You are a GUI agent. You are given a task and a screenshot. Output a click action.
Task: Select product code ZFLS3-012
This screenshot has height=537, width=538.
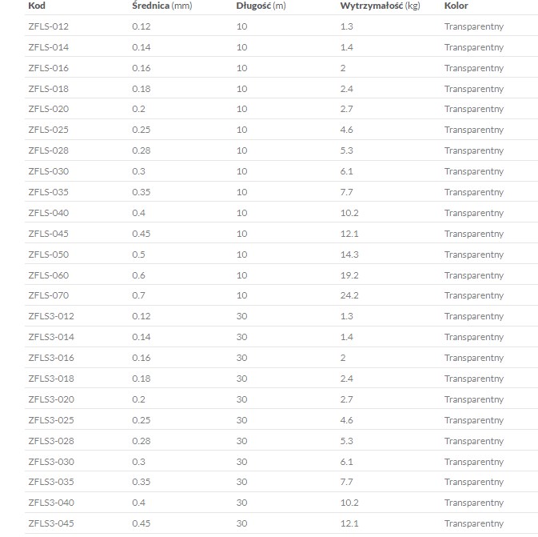pyautogui.click(x=51, y=316)
